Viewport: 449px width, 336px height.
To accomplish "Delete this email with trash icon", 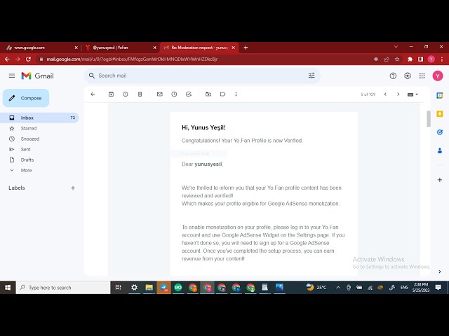I will (x=140, y=94).
